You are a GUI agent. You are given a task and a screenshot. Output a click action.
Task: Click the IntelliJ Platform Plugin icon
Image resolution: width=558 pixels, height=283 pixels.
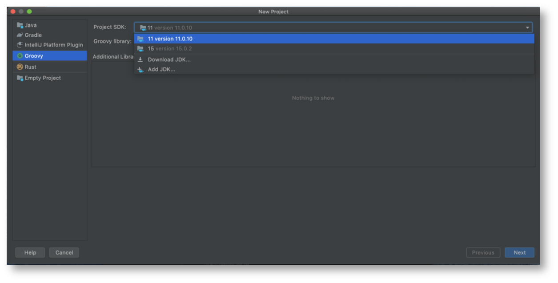click(20, 45)
